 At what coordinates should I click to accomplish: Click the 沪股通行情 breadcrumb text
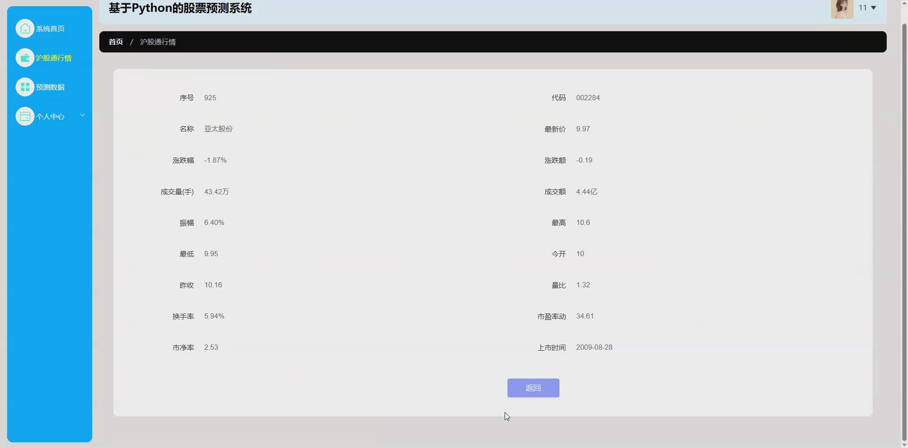(x=158, y=42)
